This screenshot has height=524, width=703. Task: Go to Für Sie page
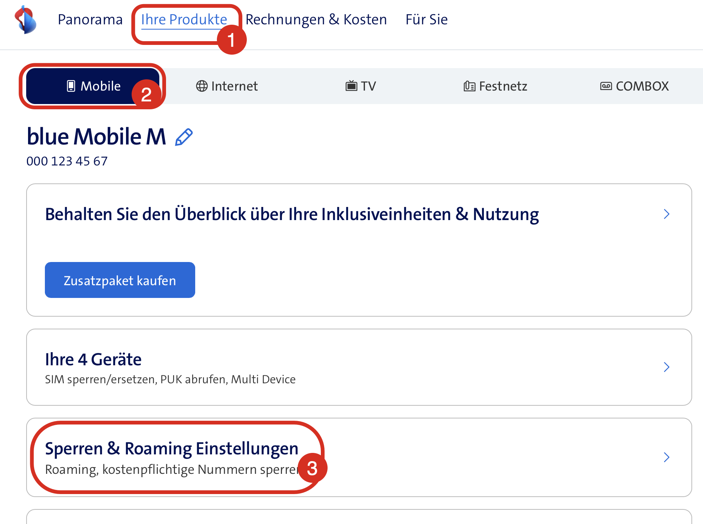426,19
